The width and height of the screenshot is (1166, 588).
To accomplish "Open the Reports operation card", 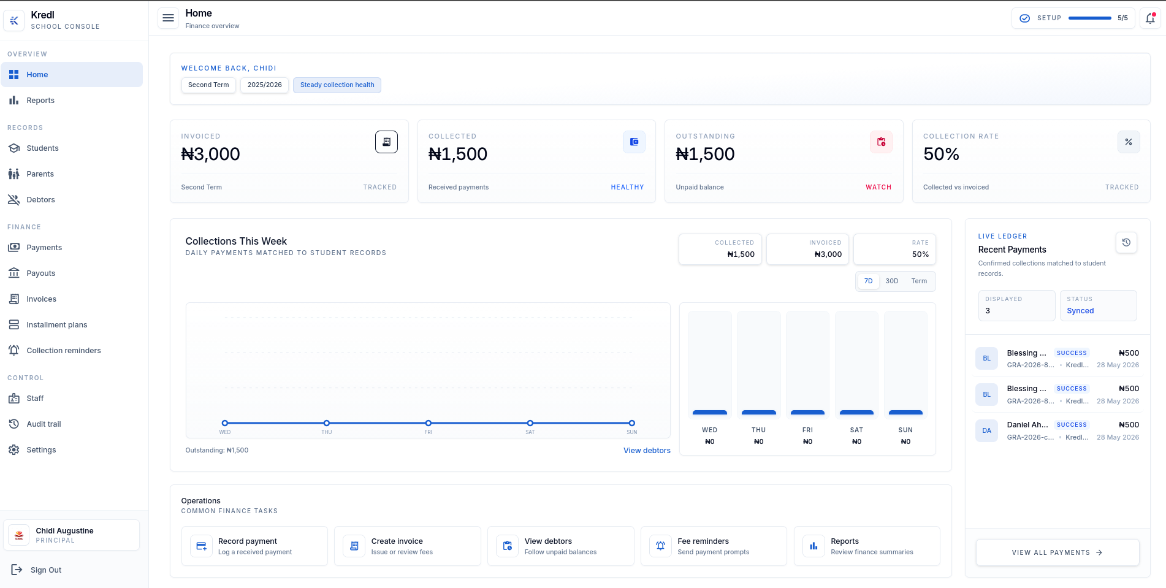I will coord(867,546).
